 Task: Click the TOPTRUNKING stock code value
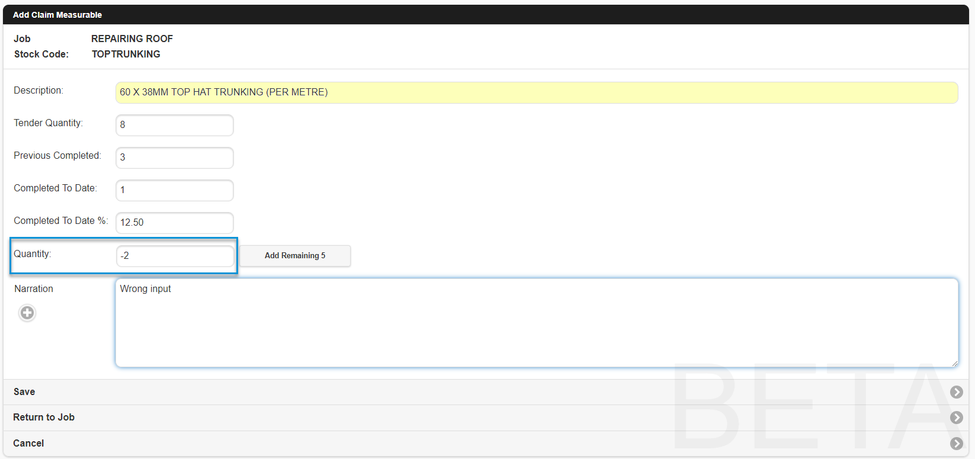pos(126,54)
